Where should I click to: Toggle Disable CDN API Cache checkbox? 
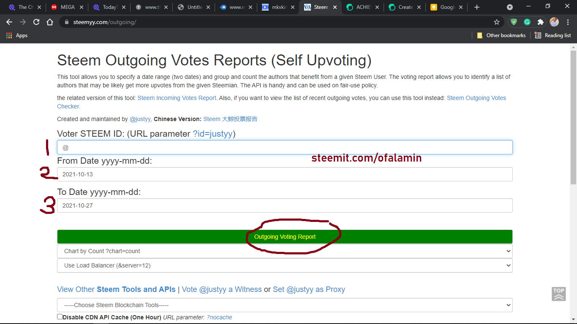[60, 316]
